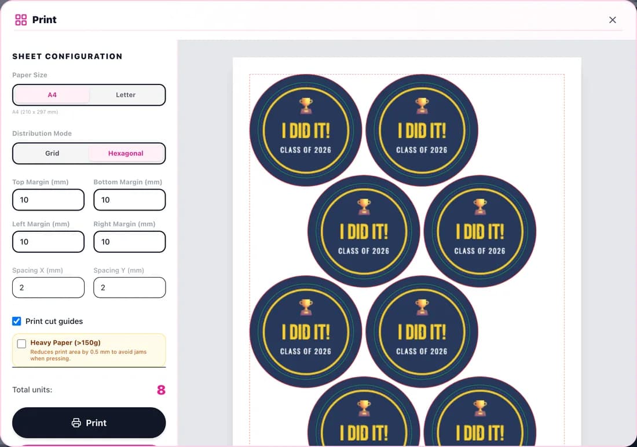Click the trophy icon on the top-right badge
637x447 pixels.
(422, 105)
